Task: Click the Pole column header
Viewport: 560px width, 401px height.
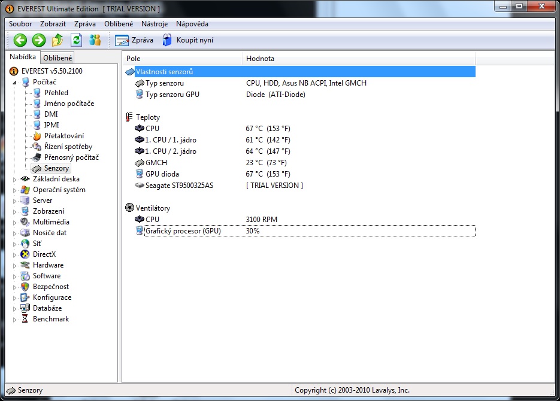Action: tap(183, 59)
